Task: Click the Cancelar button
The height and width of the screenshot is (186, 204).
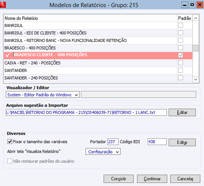Action: click(x=185, y=179)
